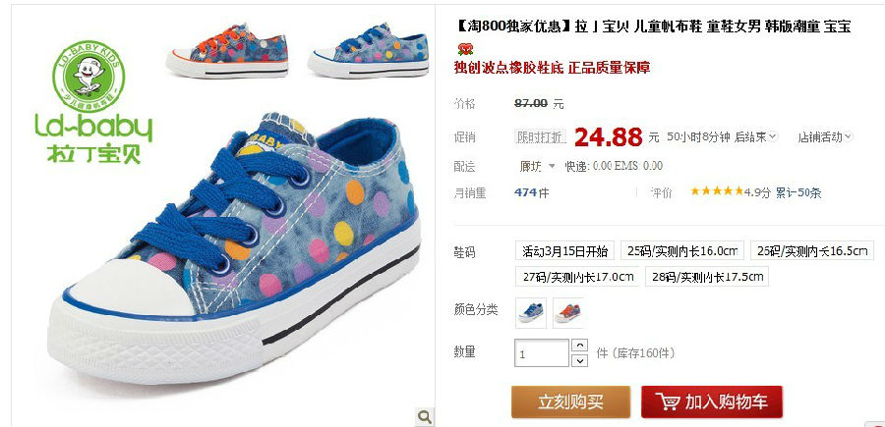Click the quantity input field
This screenshot has height=427, width=885.
[542, 353]
